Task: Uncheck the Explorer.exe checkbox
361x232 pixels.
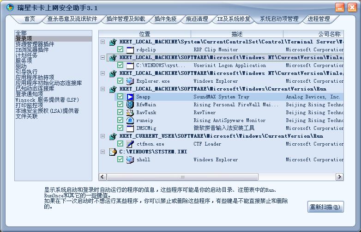Action: [x=120, y=80]
